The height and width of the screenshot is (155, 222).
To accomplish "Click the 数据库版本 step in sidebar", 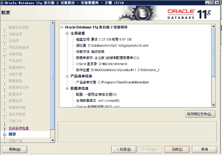I will click(x=17, y=67).
